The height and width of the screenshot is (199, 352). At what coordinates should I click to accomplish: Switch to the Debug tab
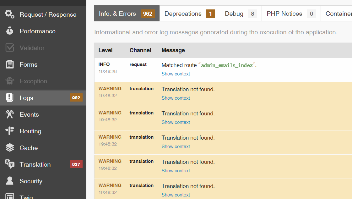coord(241,14)
